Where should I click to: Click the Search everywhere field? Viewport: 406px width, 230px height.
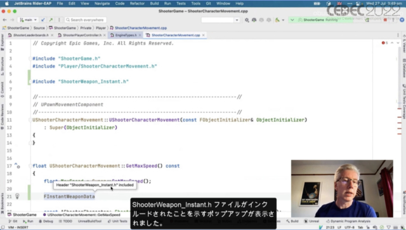tap(86, 20)
